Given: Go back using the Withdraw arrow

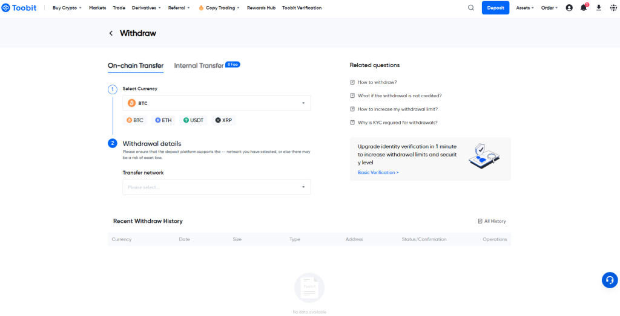Looking at the screenshot, I should coord(111,33).
